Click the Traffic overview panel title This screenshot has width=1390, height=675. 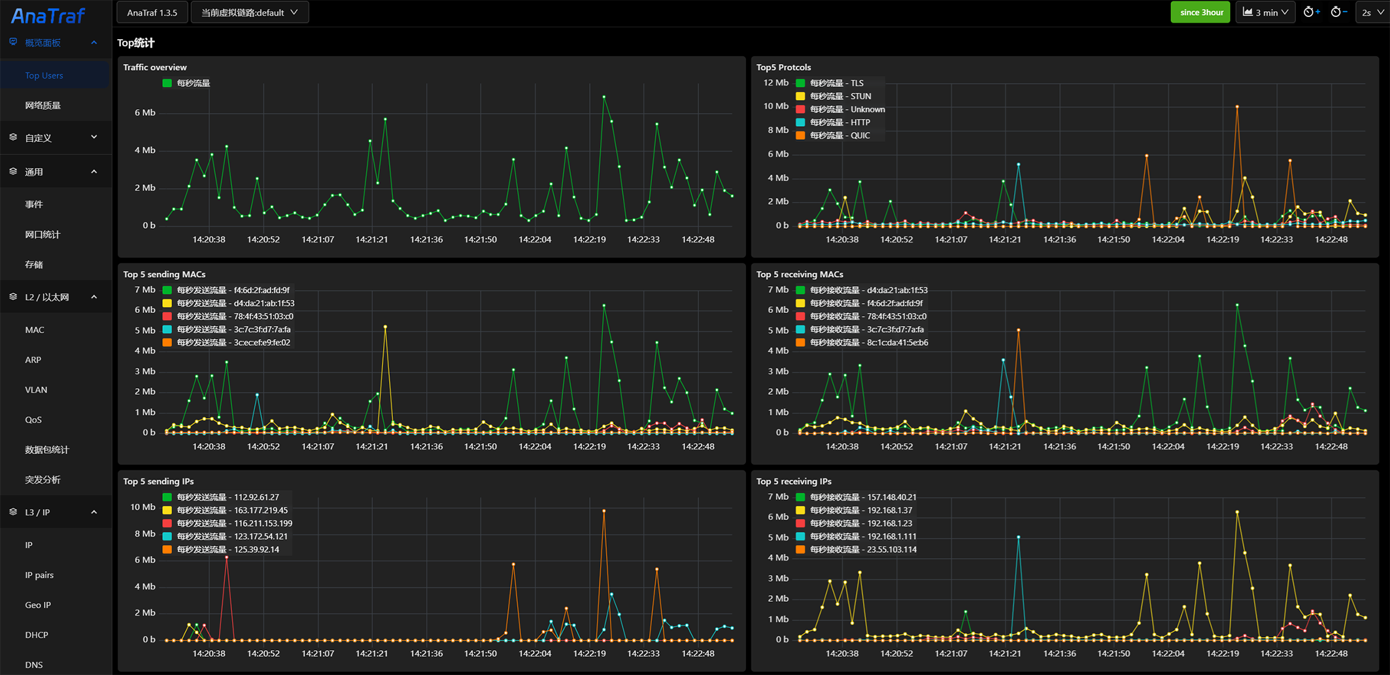155,67
